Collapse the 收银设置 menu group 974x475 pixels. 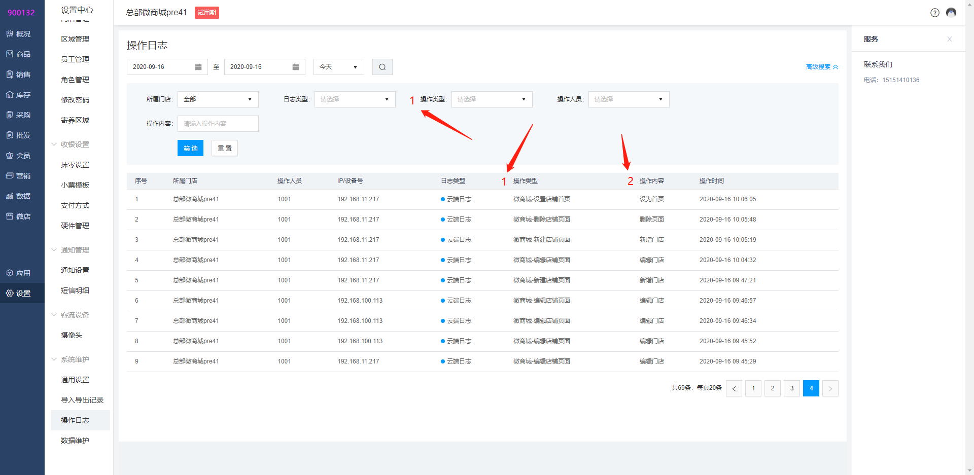pos(74,144)
